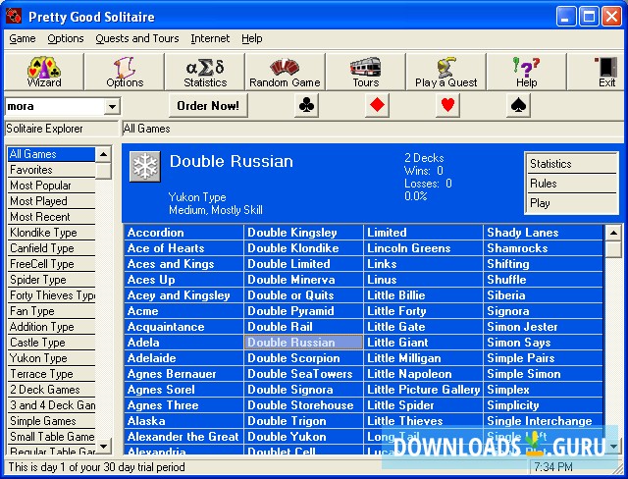Screen dimensions: 628x479
Task: Click the Order Now! button
Action: click(x=208, y=106)
